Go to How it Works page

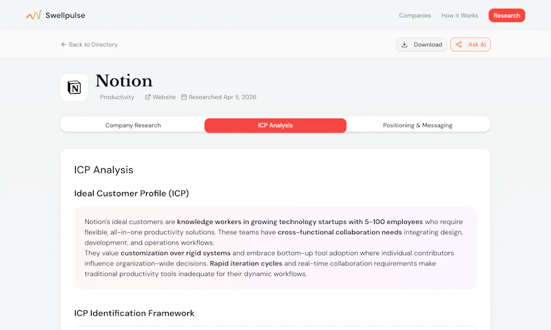(459, 15)
